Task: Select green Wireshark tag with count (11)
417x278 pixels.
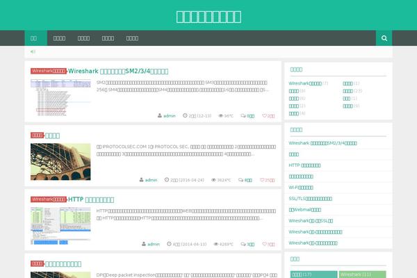Action: coord(362,275)
